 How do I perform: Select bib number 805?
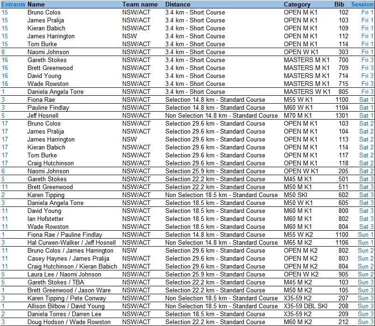[x=343, y=92]
